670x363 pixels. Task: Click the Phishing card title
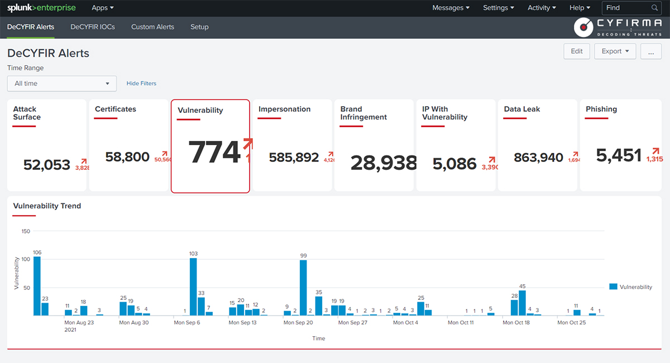pos(601,109)
